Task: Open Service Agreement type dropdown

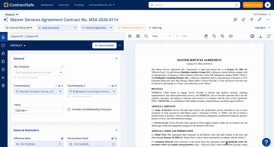Action: point(97,28)
